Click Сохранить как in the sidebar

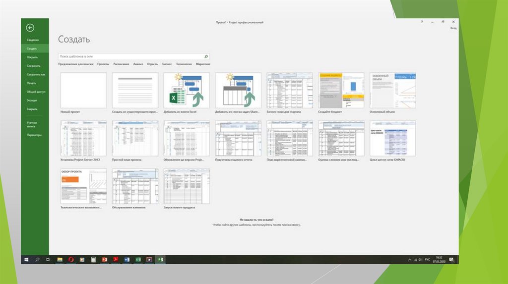(36, 75)
